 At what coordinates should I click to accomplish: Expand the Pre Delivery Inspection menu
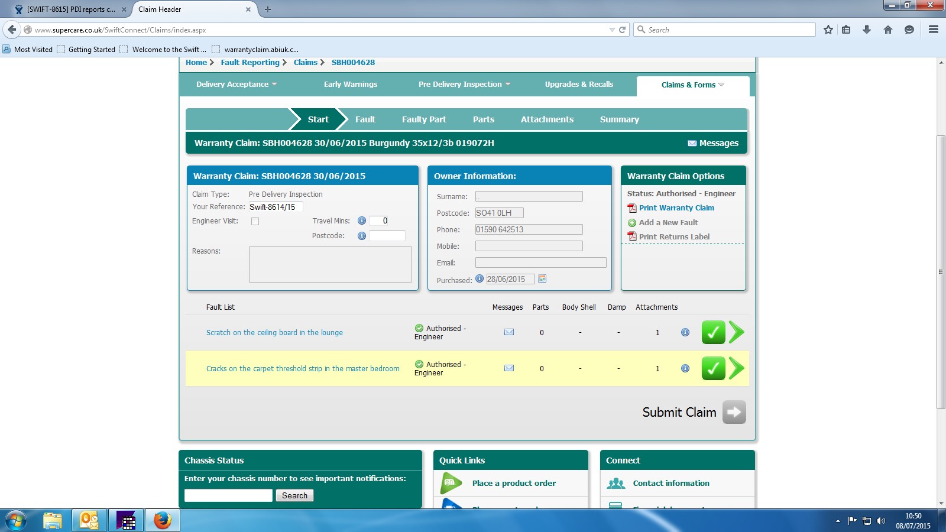coord(464,85)
